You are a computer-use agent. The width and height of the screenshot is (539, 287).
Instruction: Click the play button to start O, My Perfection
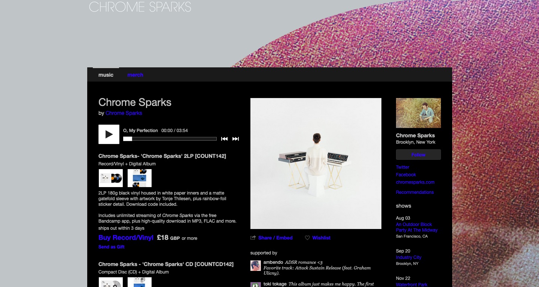coord(109,134)
